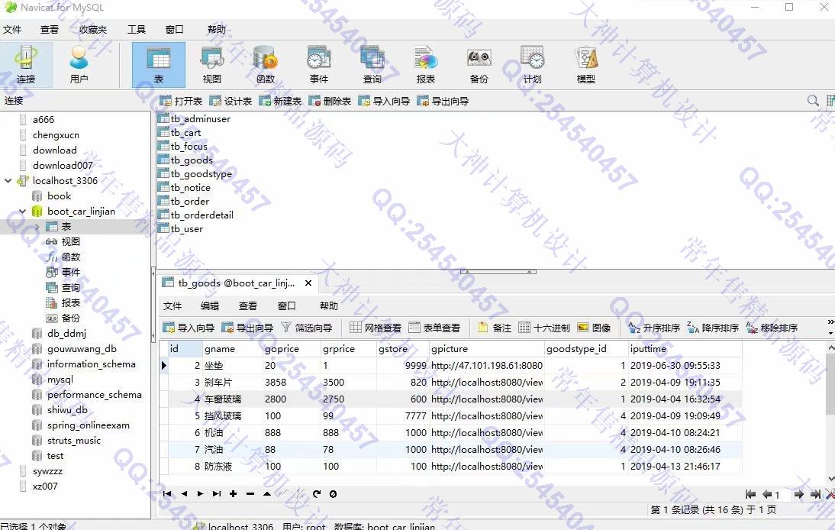Screen dimensions: 835x530
Task: Switch to tb_goods @boot_car_linj... tab
Action: [235, 283]
